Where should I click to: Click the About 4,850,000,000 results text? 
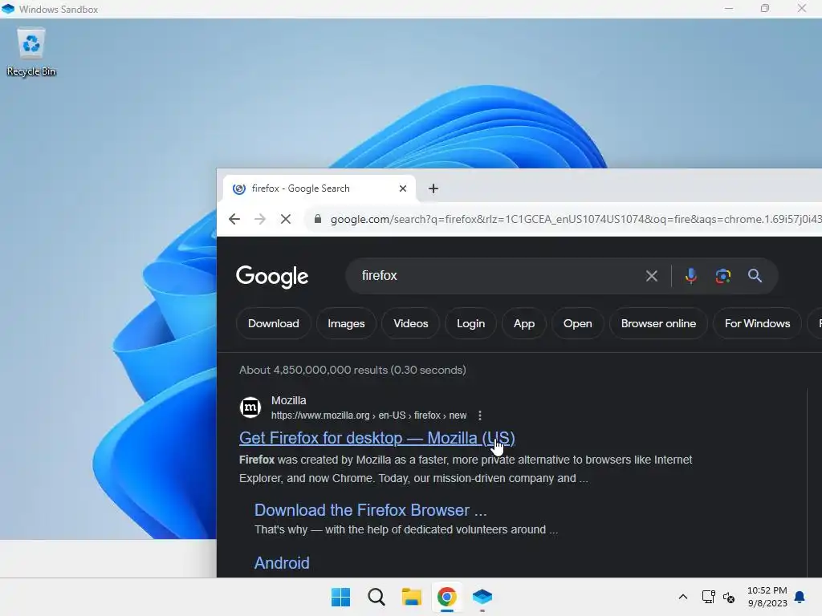point(352,370)
